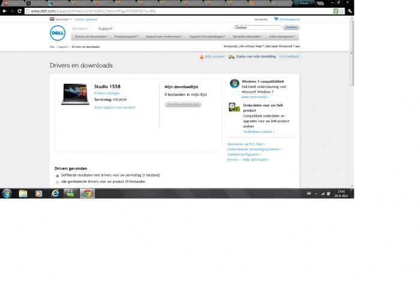Viewport: 420px width, 282px height.
Task: Open the Systeemconfiguratie link
Action: (x=244, y=154)
